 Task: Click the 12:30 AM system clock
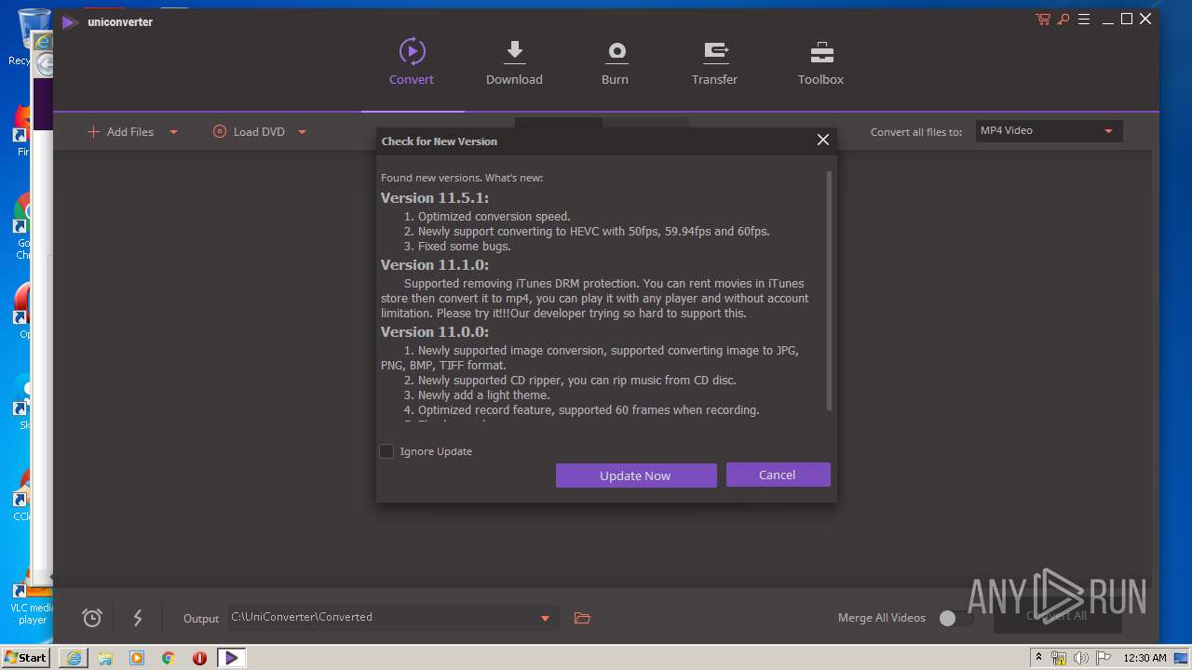[1145, 658]
